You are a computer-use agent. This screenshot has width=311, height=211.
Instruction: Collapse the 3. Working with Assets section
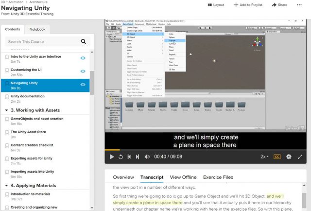coord(6,110)
